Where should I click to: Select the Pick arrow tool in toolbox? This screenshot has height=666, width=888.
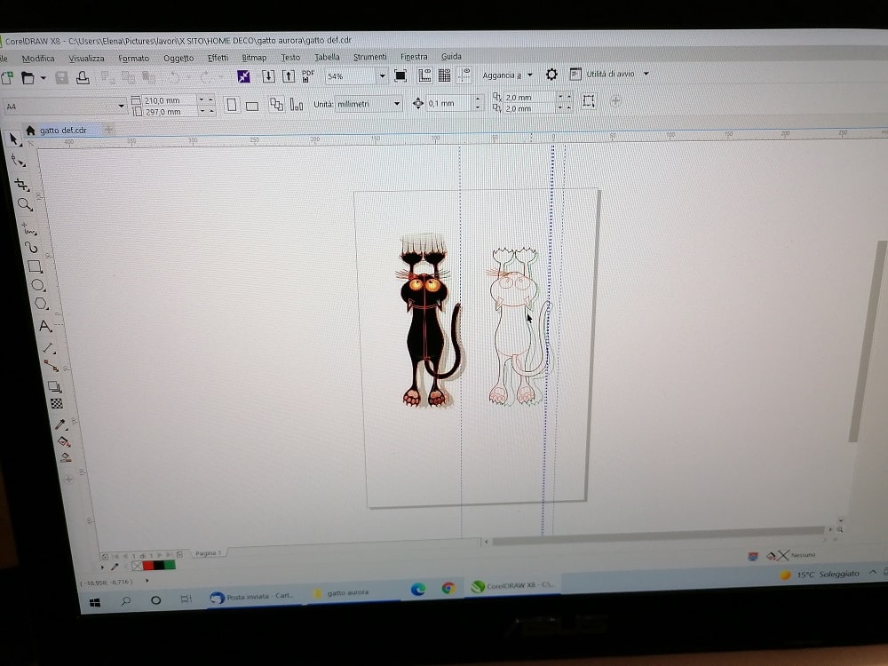(13, 139)
